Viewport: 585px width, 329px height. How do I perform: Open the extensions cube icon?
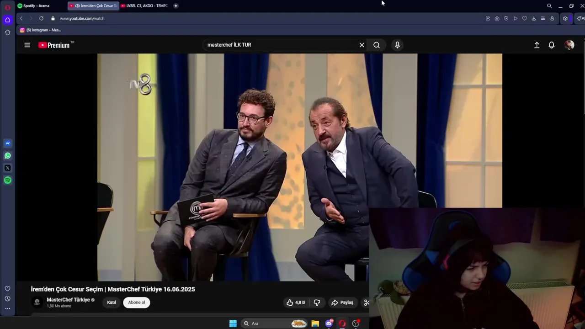[565, 18]
